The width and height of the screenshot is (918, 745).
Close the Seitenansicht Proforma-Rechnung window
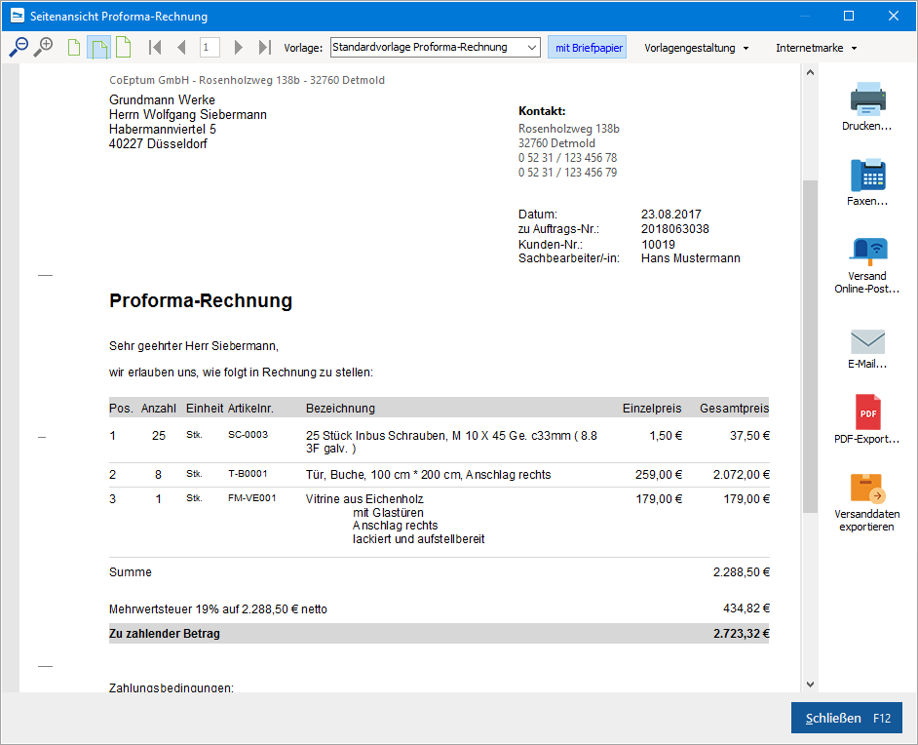tap(894, 16)
